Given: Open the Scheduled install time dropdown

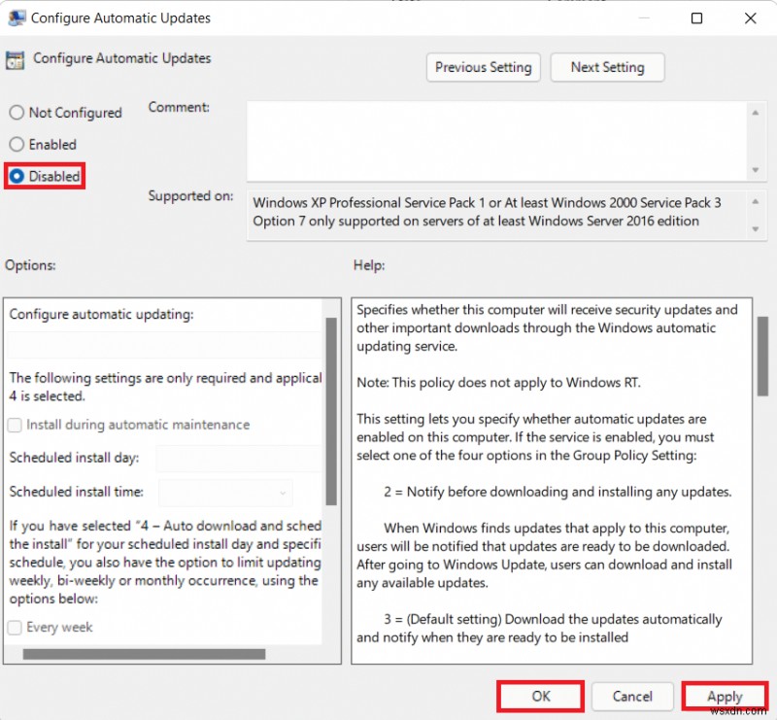Looking at the screenshot, I should [x=225, y=493].
